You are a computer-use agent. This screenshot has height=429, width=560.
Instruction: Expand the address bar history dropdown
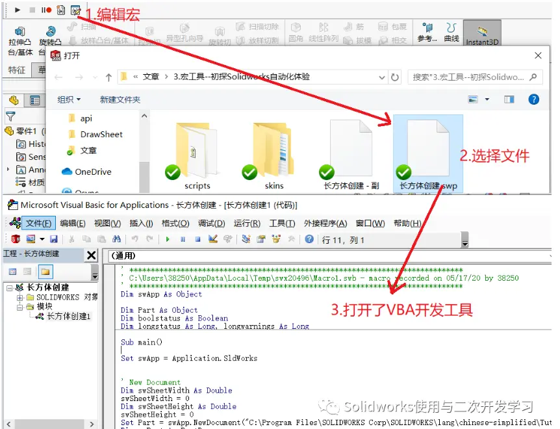[382, 77]
